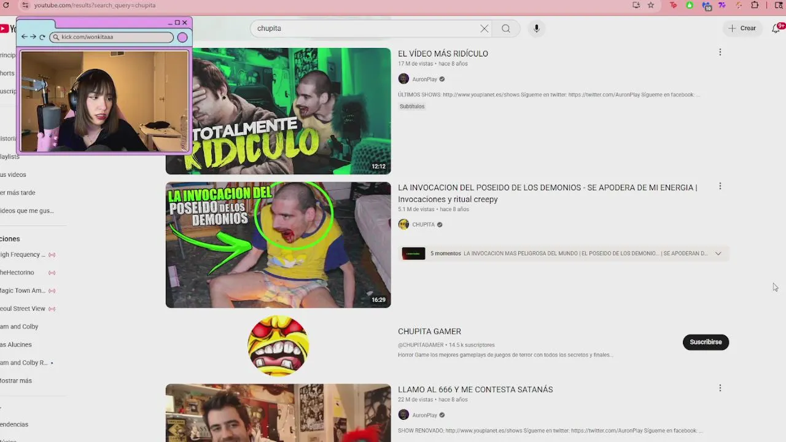Run search with magnifying glass button
The width and height of the screenshot is (786, 442).
(506, 28)
